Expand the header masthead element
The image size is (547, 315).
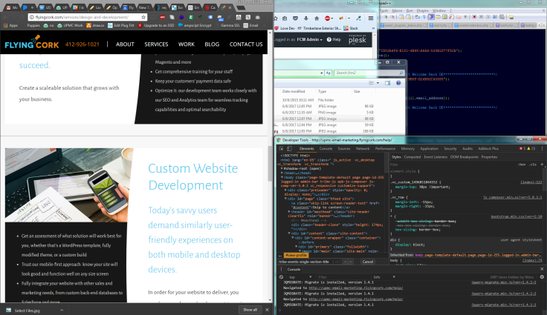pos(289,212)
